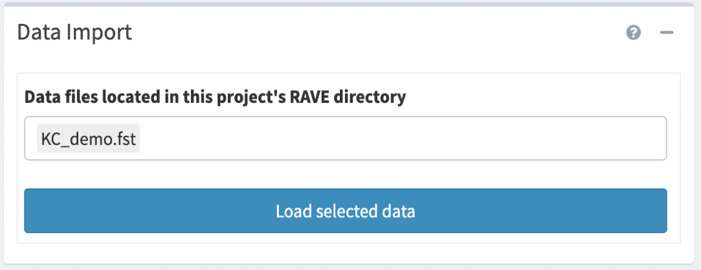Click empty space in the data files field
The height and width of the screenshot is (270, 701).
401,139
